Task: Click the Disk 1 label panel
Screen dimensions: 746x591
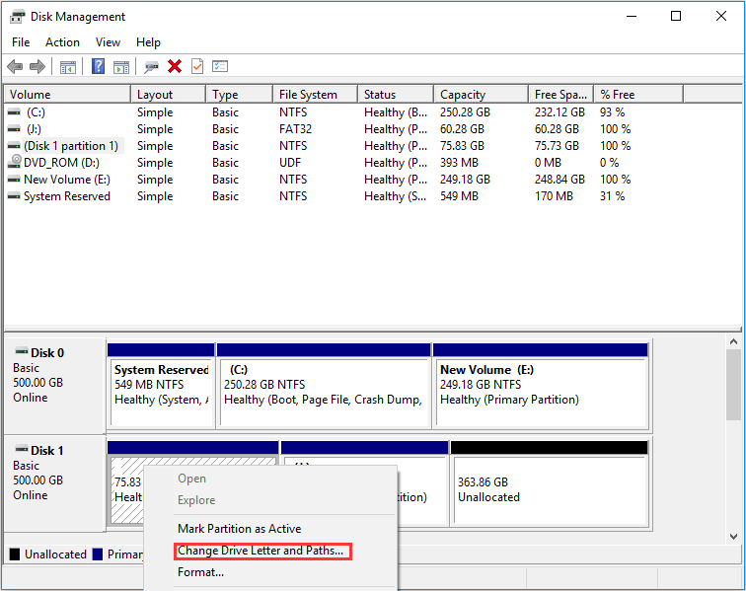Action: (x=54, y=483)
